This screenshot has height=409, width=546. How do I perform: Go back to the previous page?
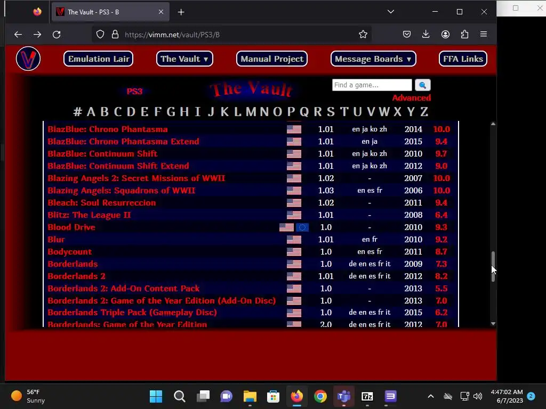[18, 35]
